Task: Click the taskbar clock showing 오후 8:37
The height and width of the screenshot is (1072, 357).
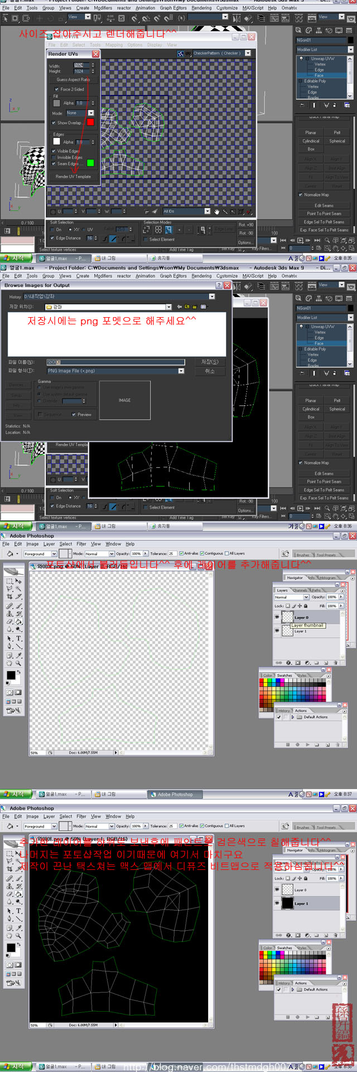Action: [x=342, y=794]
